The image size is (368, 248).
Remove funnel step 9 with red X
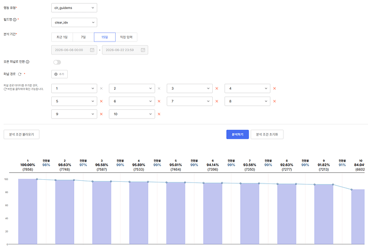tap(101, 114)
